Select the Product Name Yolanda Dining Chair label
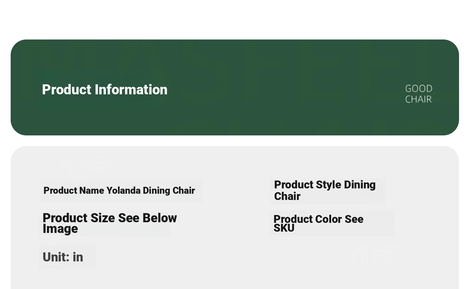Screen dimensions: 470x289 coord(119,191)
